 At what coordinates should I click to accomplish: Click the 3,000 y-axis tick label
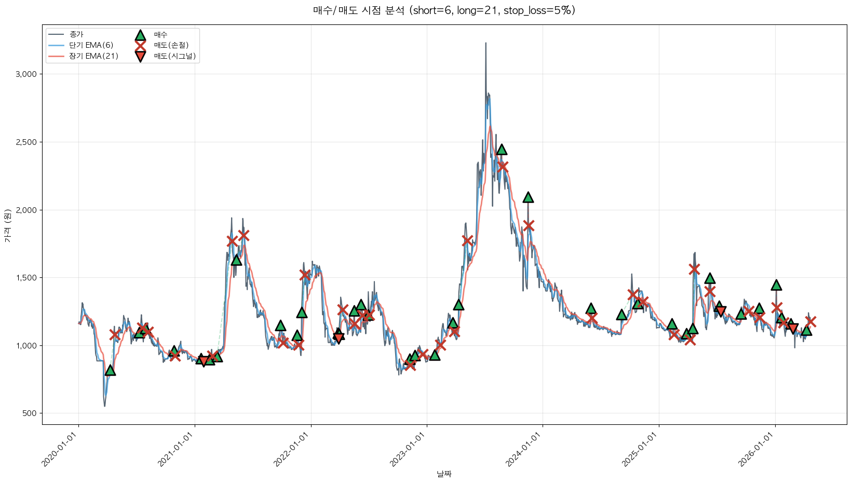pyautogui.click(x=26, y=74)
